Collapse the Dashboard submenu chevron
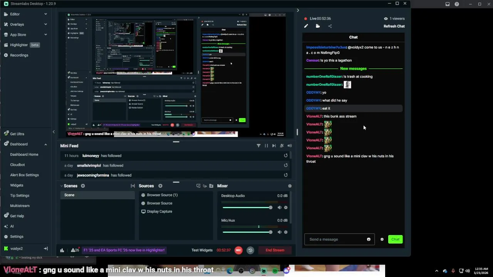 45,144
